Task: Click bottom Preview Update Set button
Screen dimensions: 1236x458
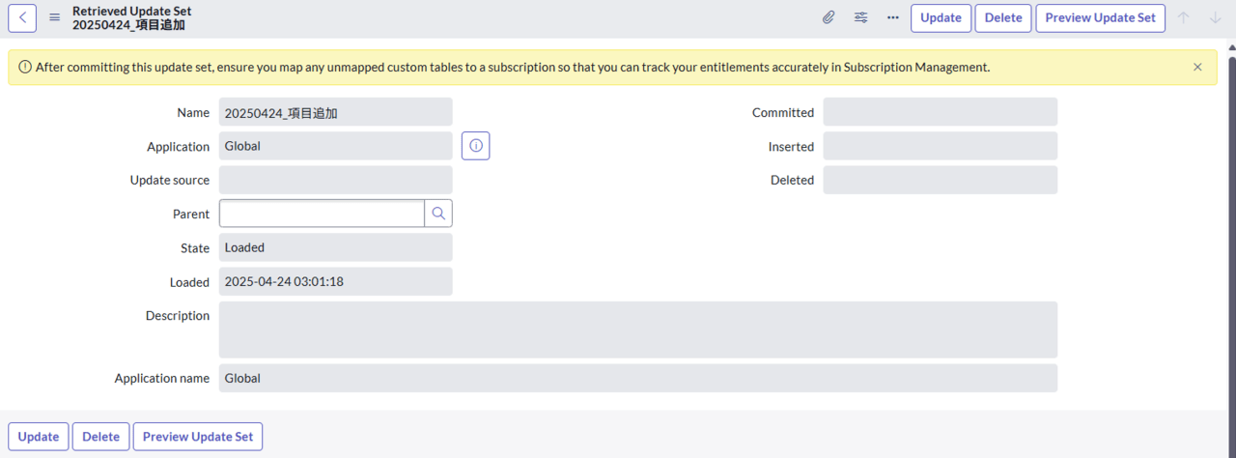Action: click(198, 437)
